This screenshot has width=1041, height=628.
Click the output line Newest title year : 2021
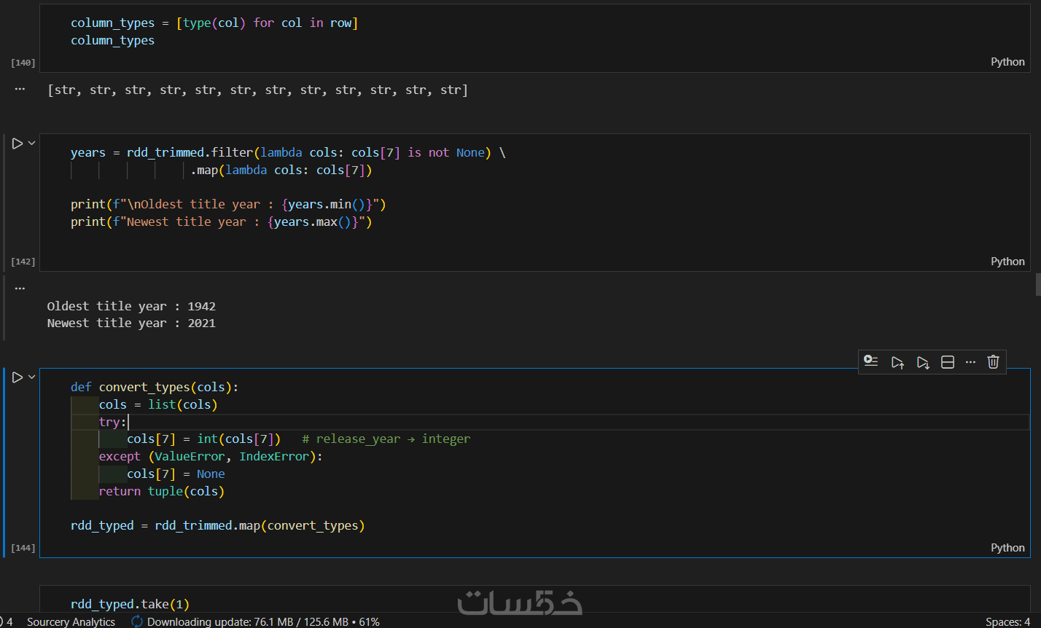pyautogui.click(x=131, y=323)
